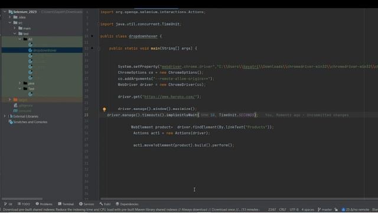Click dropdownhover in the class declaration
The image size is (378, 213).
click(x=143, y=36)
